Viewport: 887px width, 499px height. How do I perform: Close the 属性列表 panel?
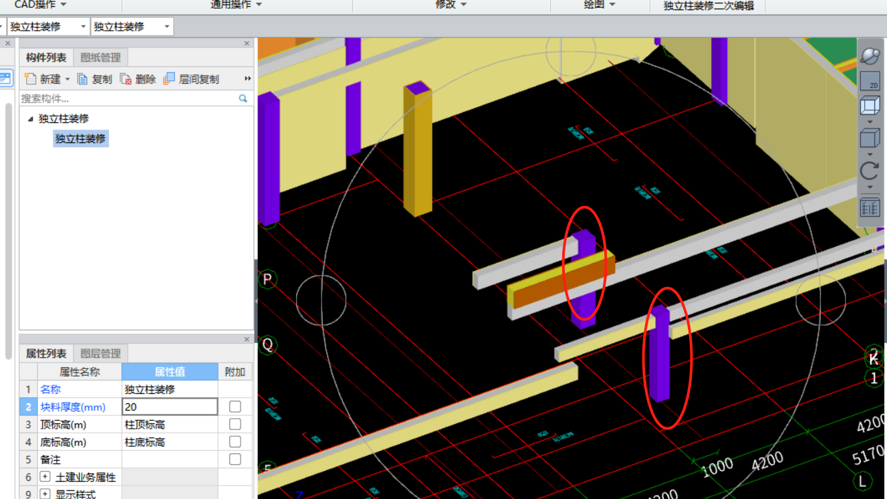pyautogui.click(x=247, y=339)
